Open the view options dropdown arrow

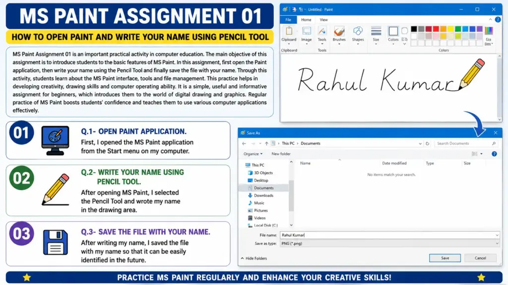click(481, 154)
